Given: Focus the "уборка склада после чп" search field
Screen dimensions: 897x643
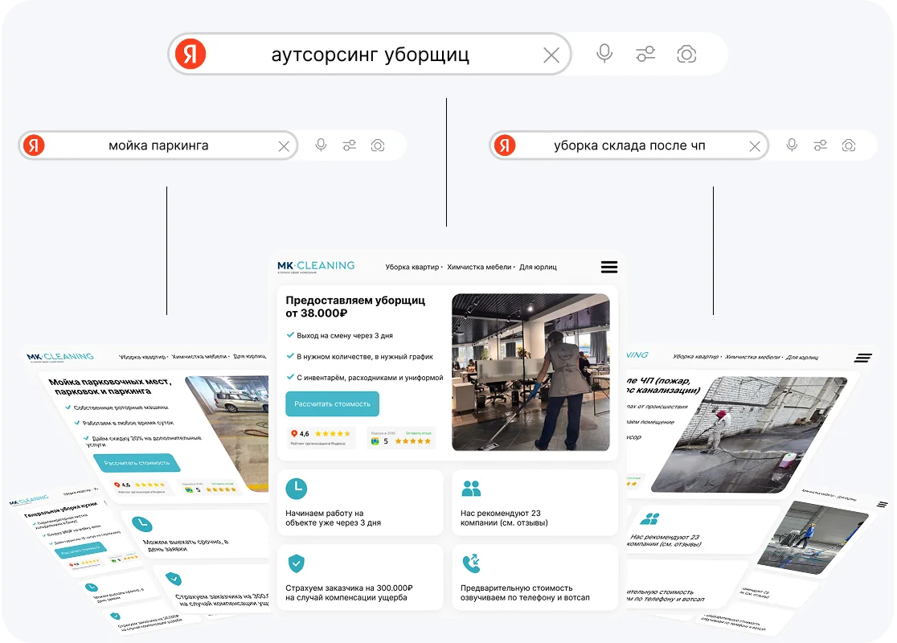Looking at the screenshot, I should point(629,145).
